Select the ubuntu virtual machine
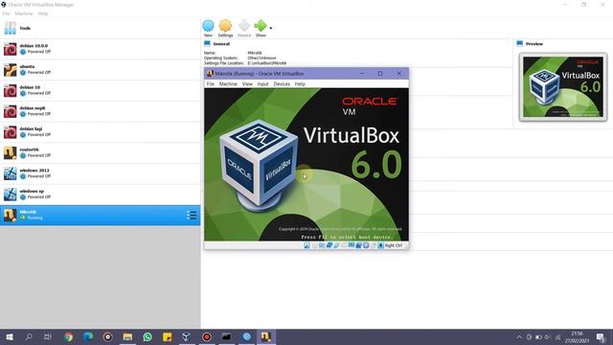Image resolution: width=613 pixels, height=345 pixels. click(100, 70)
